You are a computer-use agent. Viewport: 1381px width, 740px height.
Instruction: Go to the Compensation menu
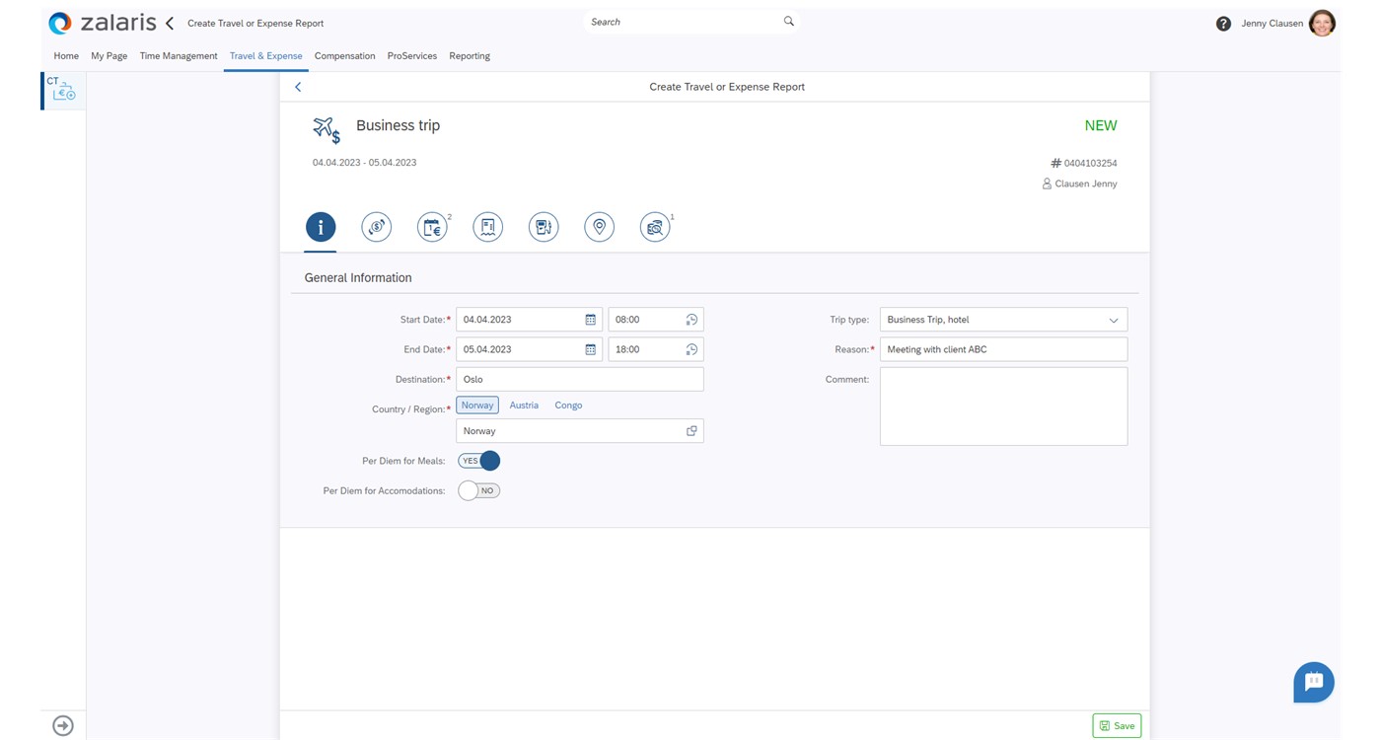(x=344, y=56)
